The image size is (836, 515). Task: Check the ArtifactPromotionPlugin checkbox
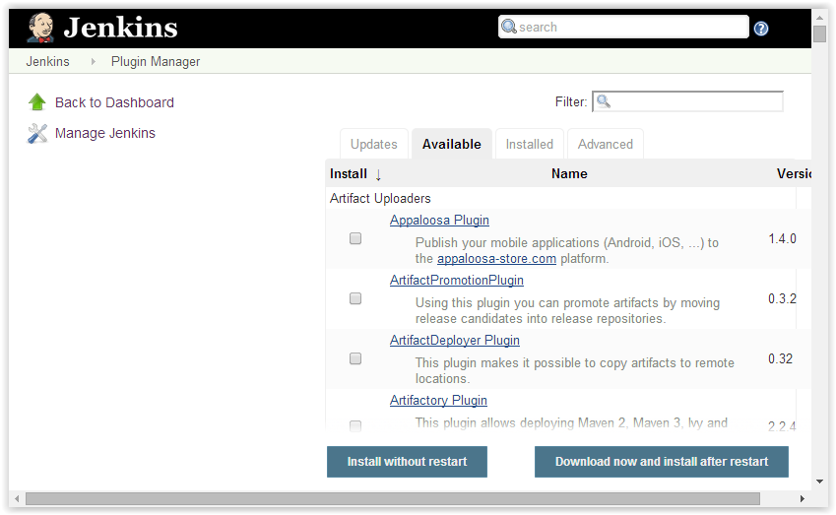[x=355, y=298]
